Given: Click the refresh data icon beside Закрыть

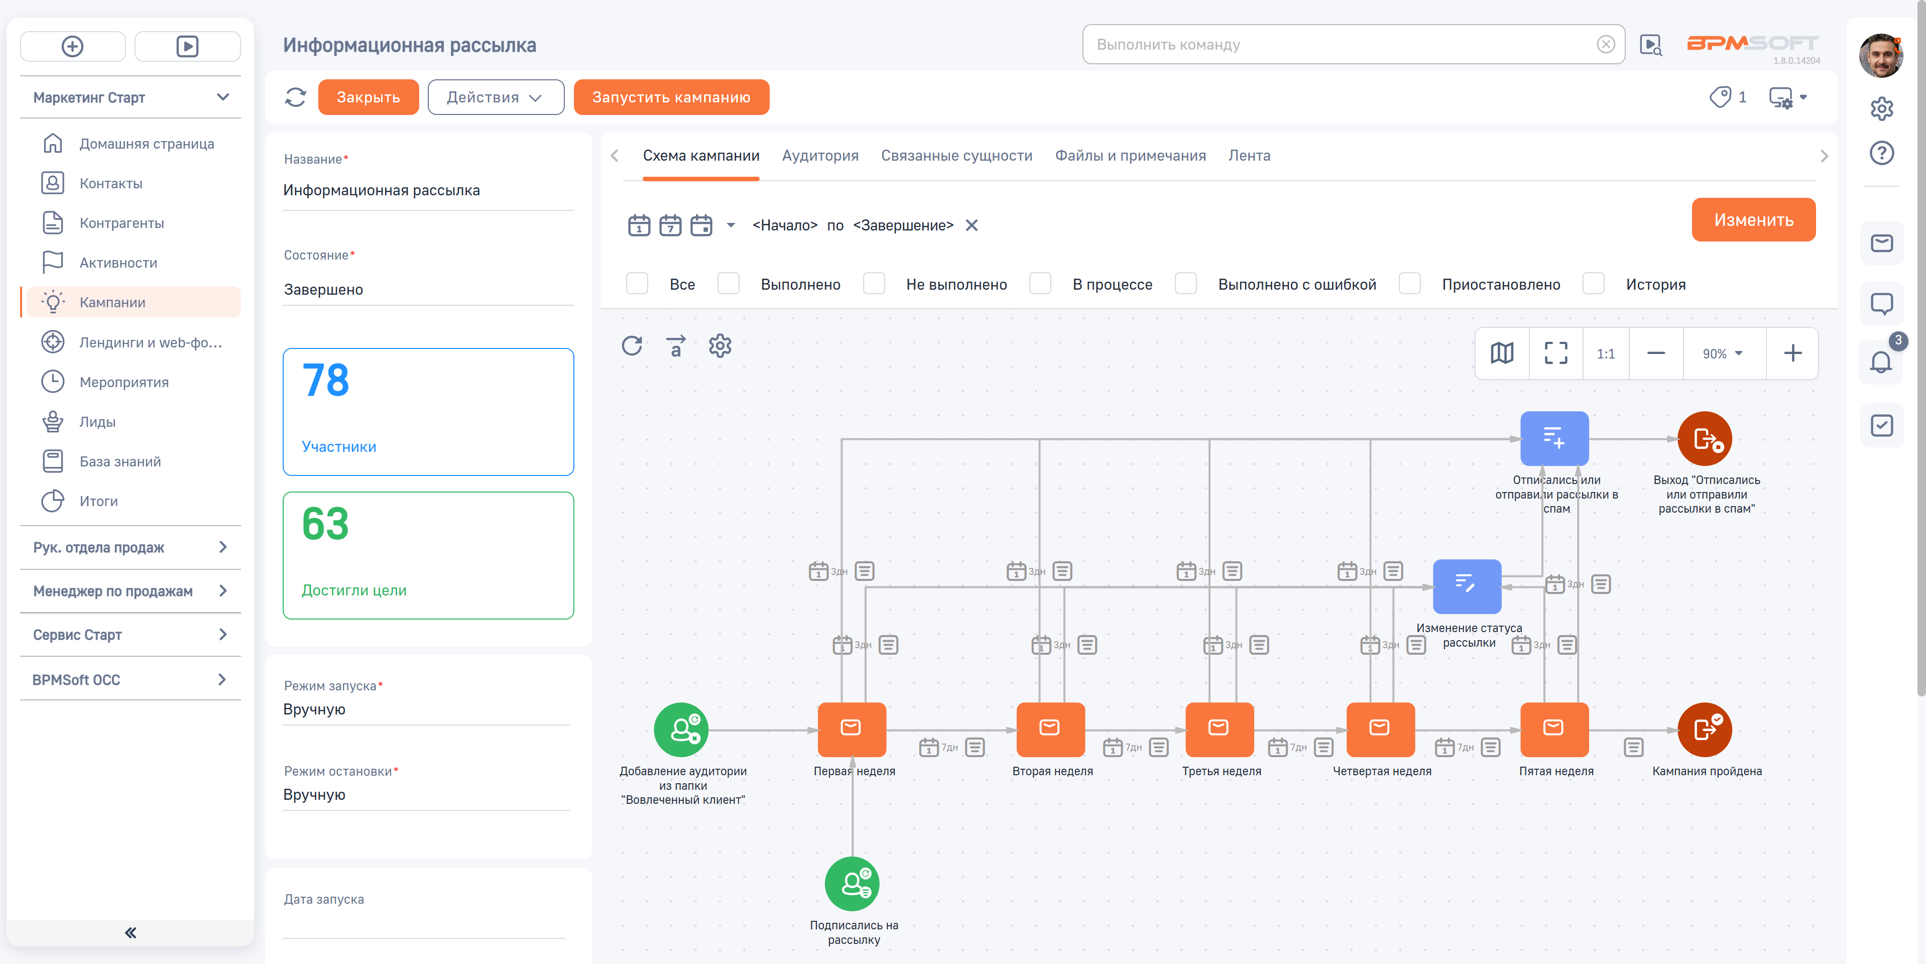Looking at the screenshot, I should click(295, 97).
